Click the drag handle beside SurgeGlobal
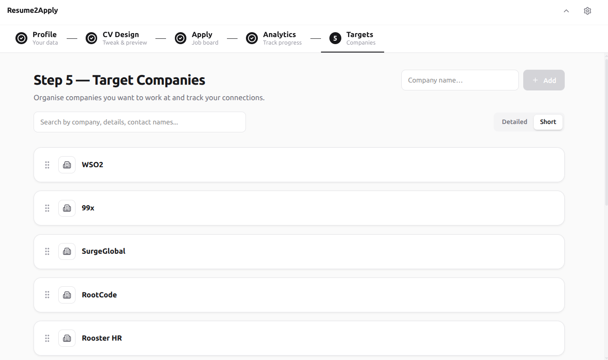The height and width of the screenshot is (360, 608). (x=47, y=251)
